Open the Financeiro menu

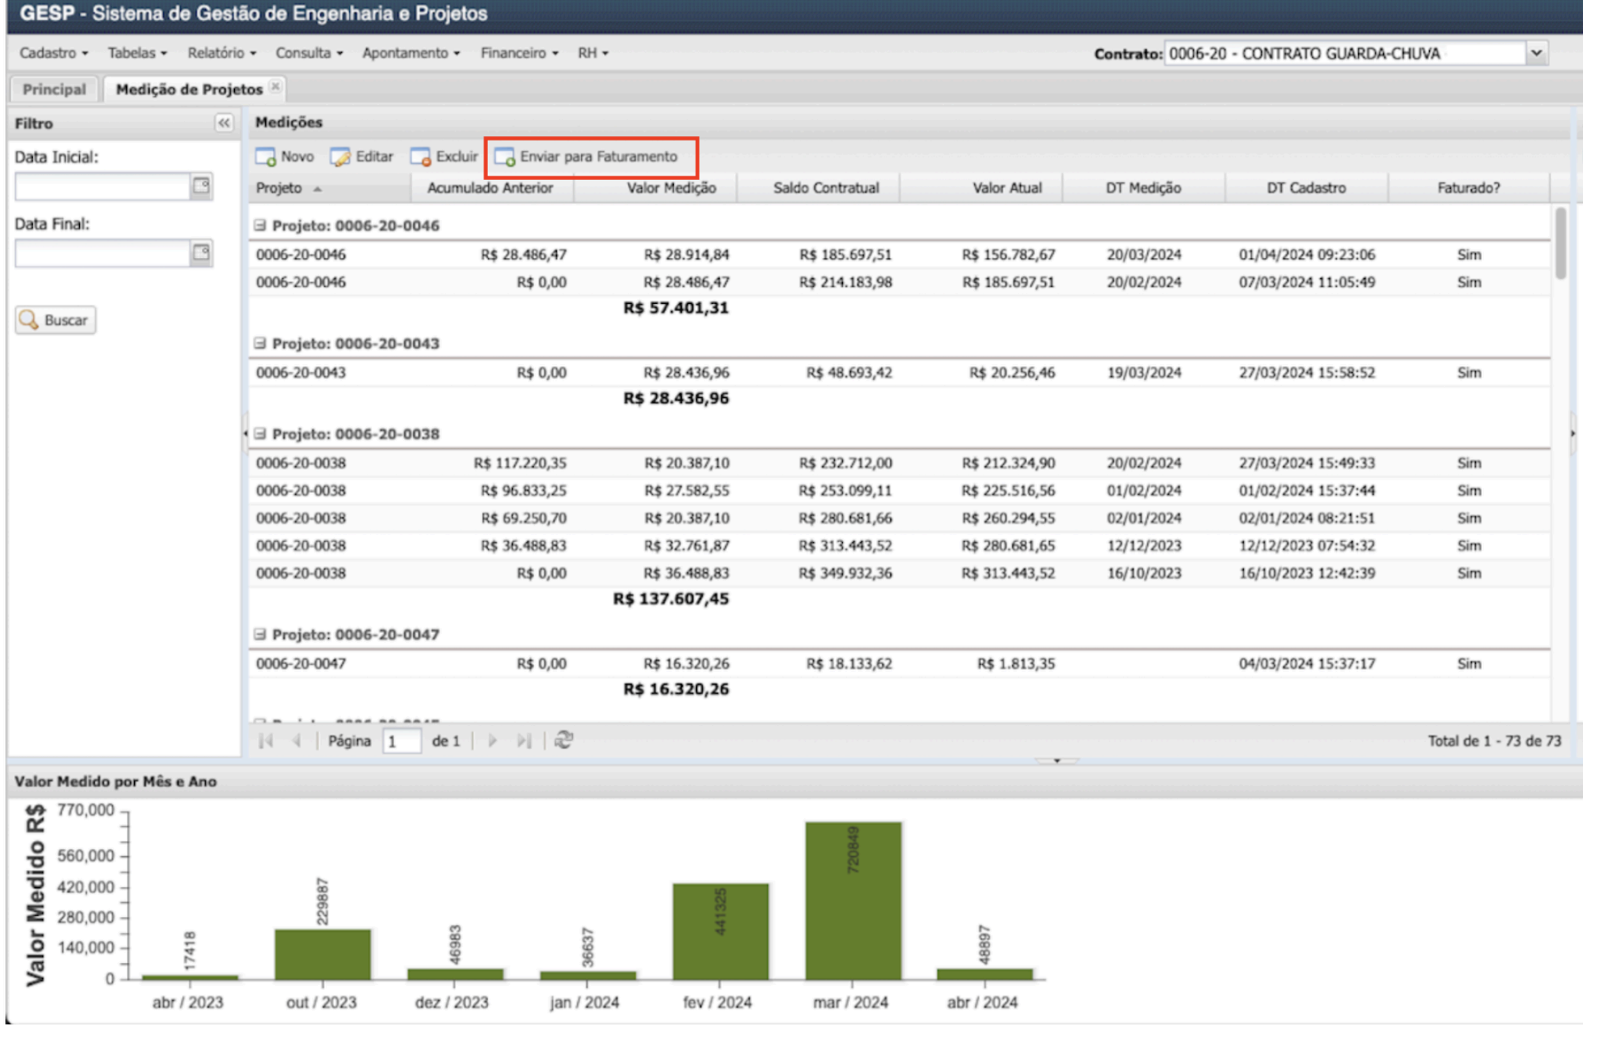pyautogui.click(x=518, y=53)
